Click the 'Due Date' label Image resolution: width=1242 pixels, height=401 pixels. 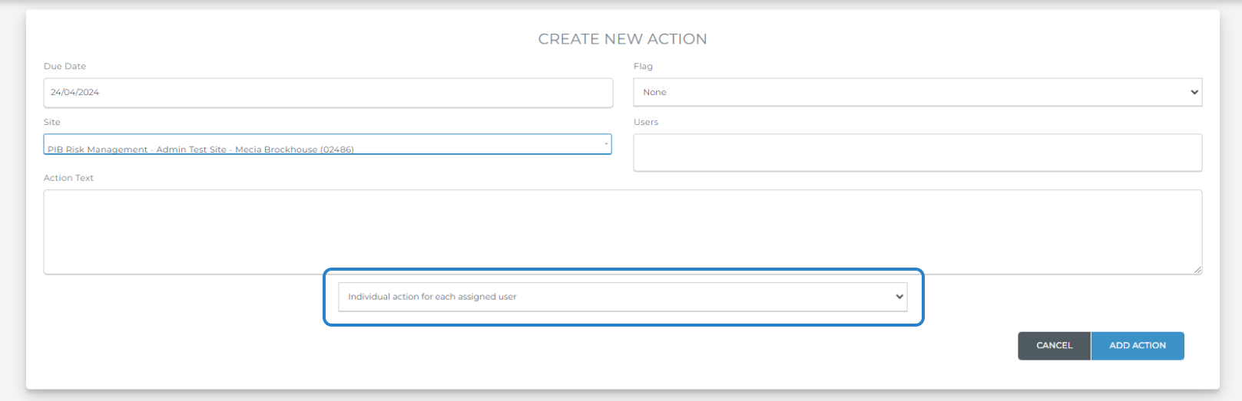tap(65, 67)
